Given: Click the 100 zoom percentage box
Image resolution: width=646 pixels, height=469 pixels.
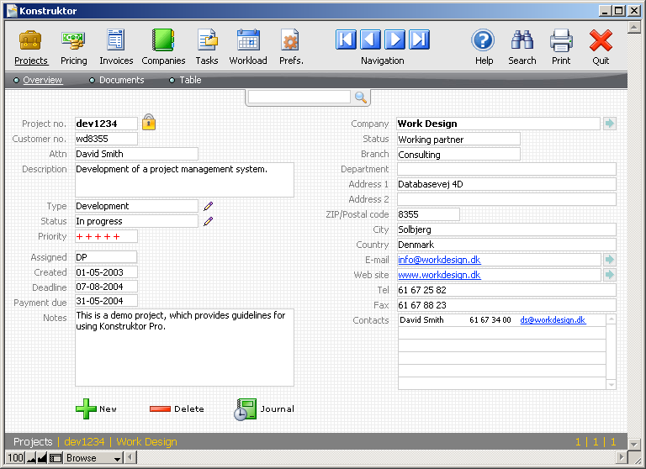Looking at the screenshot, I should pos(16,458).
